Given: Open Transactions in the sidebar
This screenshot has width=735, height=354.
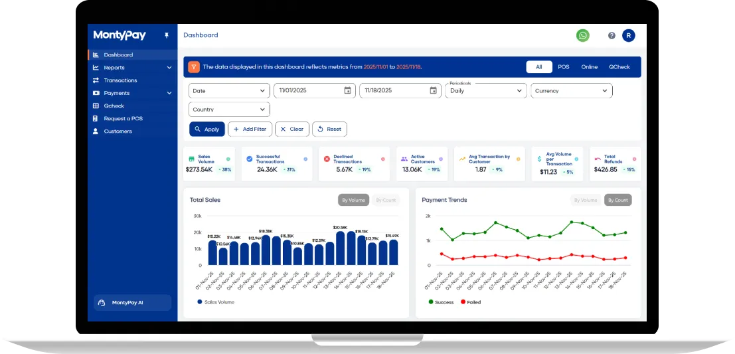Looking at the screenshot, I should tap(120, 80).
